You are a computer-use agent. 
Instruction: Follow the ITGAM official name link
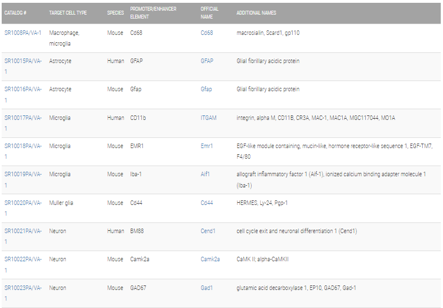coord(208,118)
